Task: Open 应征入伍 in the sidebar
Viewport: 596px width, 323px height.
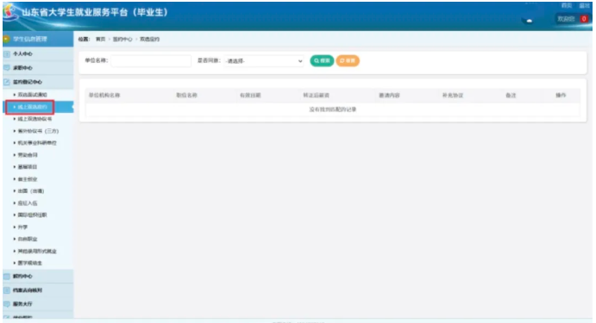Action: 28,203
